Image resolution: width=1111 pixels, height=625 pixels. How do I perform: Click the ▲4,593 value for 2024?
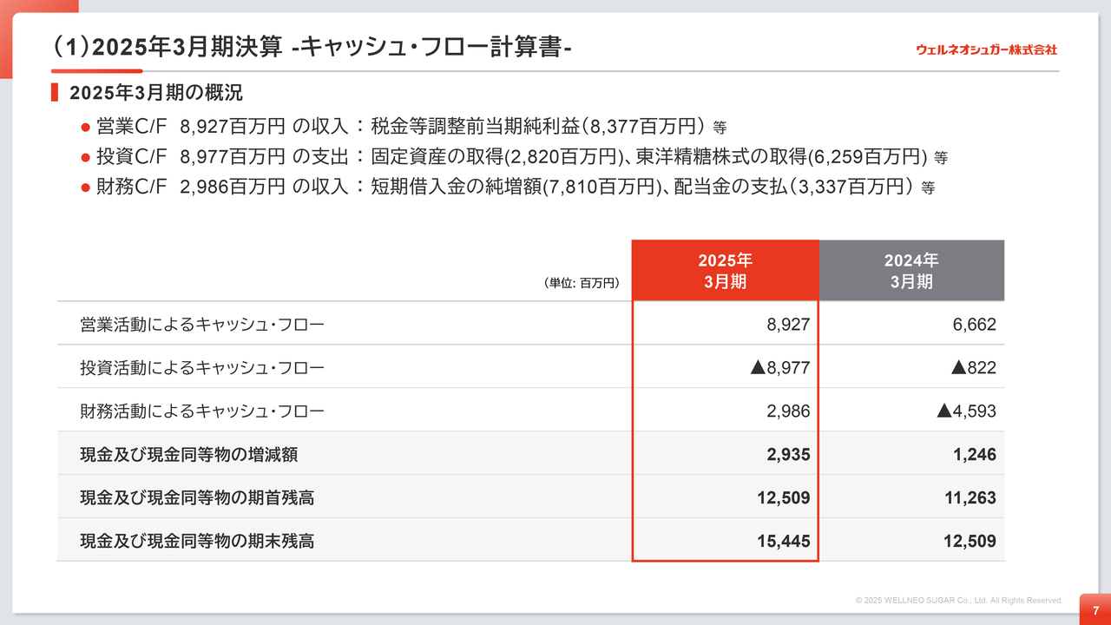coord(966,411)
